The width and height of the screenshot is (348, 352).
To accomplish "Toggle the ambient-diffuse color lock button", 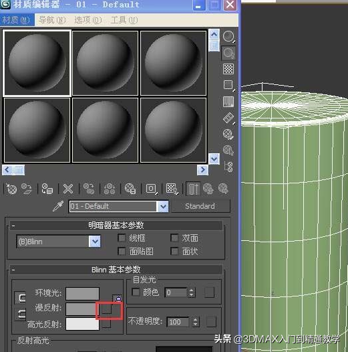I will pos(20,298).
